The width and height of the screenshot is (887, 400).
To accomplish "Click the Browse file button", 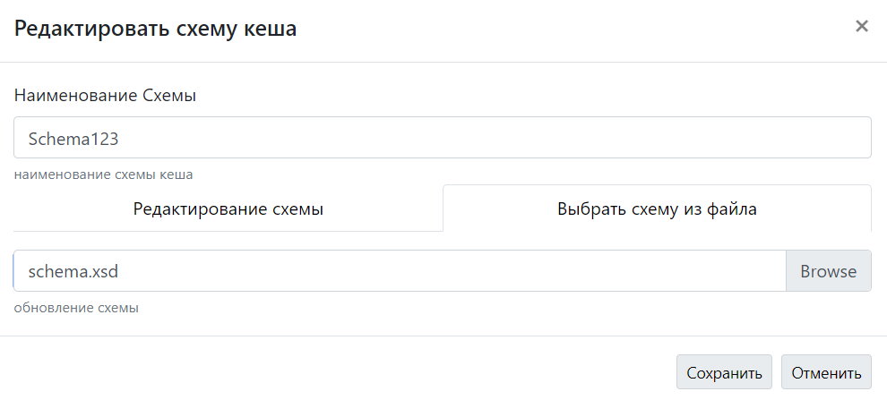I will pyautogui.click(x=828, y=271).
